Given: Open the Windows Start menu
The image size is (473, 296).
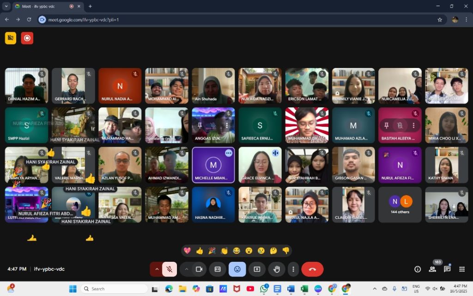Looking at the screenshot, I should click(x=73, y=289).
